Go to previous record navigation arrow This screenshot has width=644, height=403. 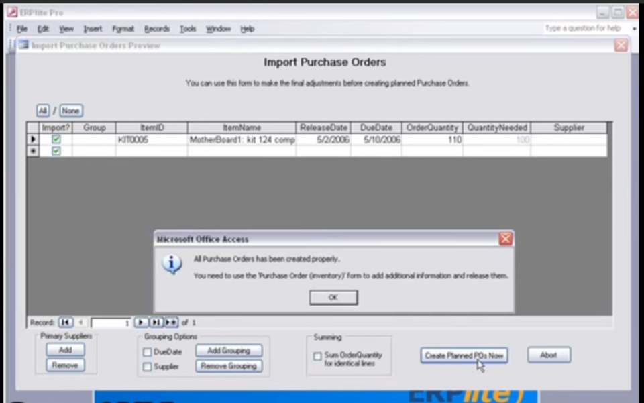pyautogui.click(x=81, y=323)
